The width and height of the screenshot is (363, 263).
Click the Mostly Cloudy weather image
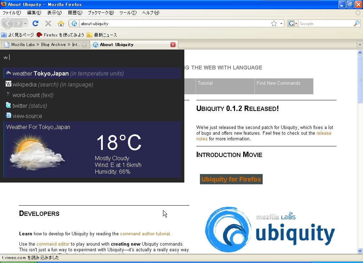click(x=37, y=152)
